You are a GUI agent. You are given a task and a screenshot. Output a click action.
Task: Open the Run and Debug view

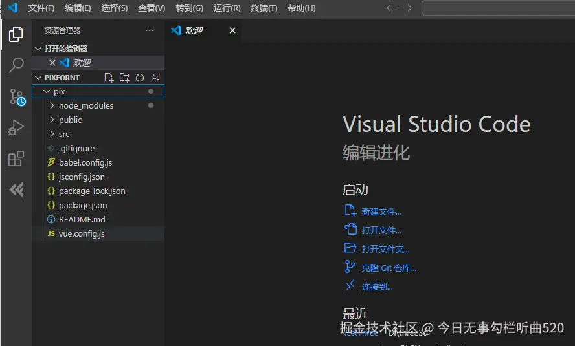coord(16,128)
